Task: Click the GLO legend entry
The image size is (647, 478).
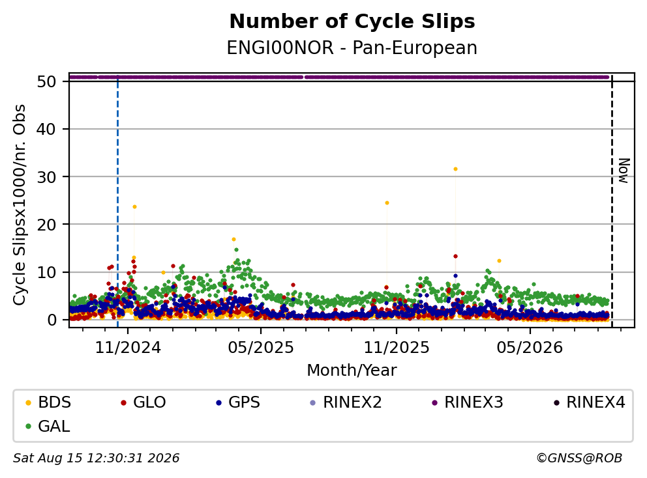Action: click(x=143, y=402)
